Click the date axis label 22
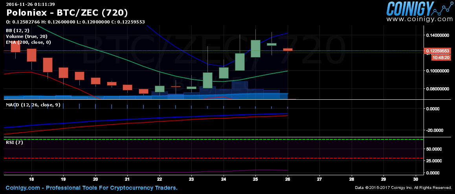 160,179
